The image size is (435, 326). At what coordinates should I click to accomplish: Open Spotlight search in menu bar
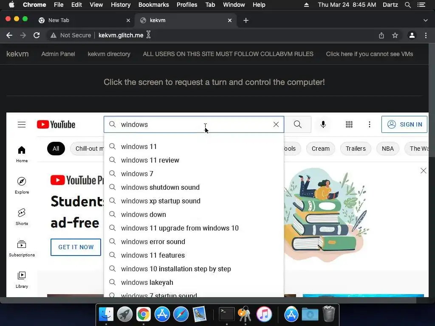click(407, 5)
